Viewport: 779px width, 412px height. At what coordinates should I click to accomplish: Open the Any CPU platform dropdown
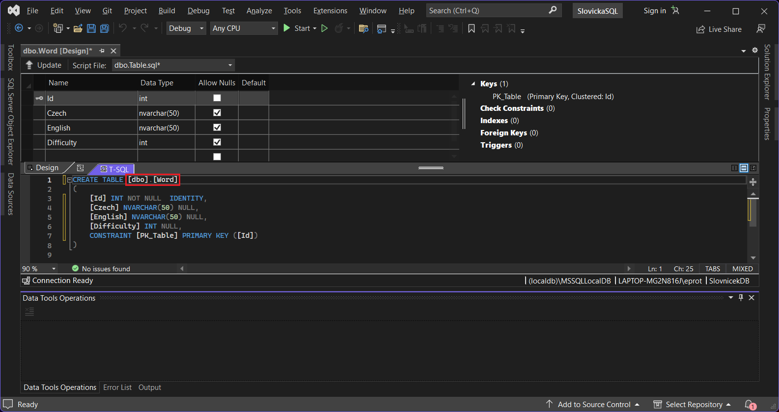click(244, 28)
